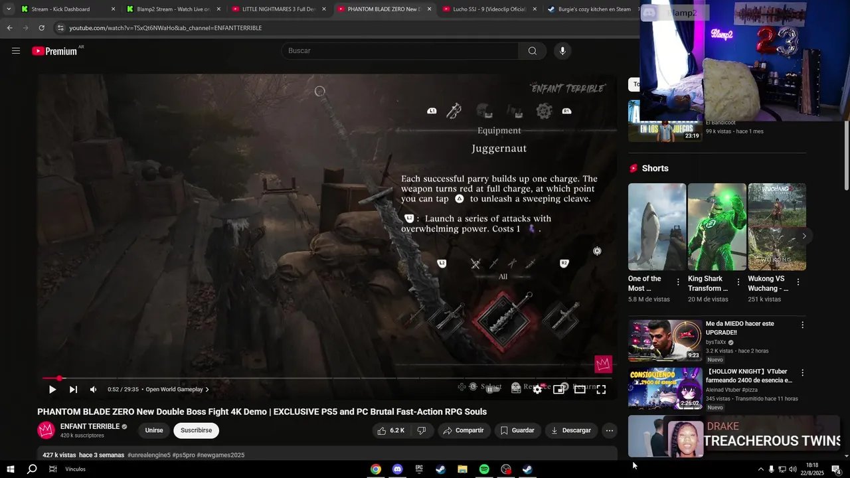Open options for 'Me da MIEDO' video
Viewport: 850px width, 478px height.
coord(802,325)
